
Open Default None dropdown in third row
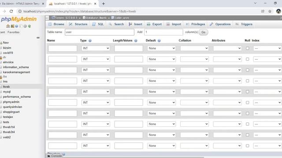point(161,70)
